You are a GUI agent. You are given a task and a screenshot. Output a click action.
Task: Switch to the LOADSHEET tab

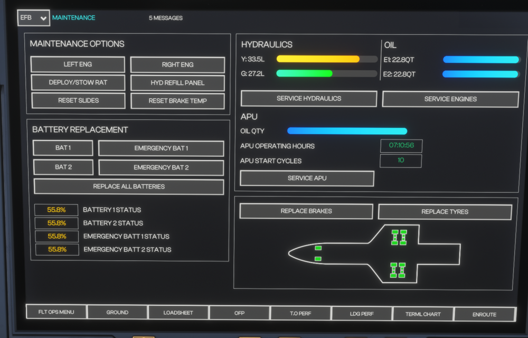pyautogui.click(x=178, y=313)
